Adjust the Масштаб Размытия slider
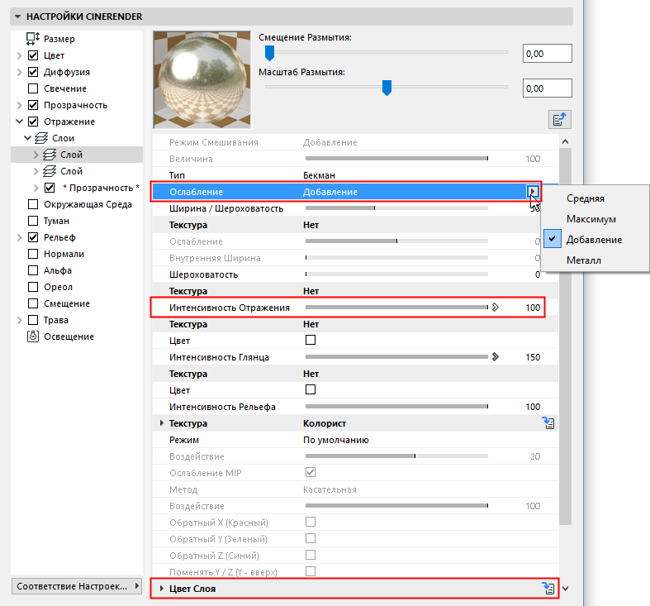650x606 pixels. point(387,88)
